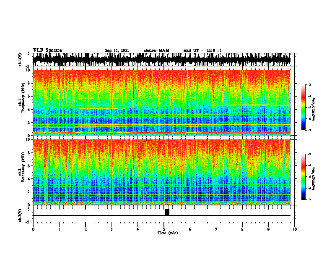Click the "-5" tick on ch.1(V) axis
The height and width of the screenshot is (257, 332).
[28, 66]
